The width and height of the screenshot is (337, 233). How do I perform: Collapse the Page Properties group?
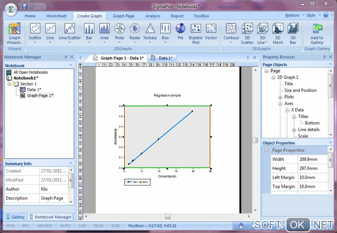click(267, 150)
